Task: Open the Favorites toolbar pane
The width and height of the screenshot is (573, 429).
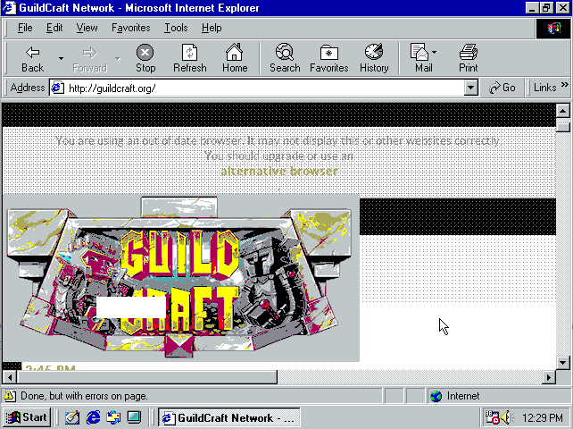Action: tap(328, 59)
